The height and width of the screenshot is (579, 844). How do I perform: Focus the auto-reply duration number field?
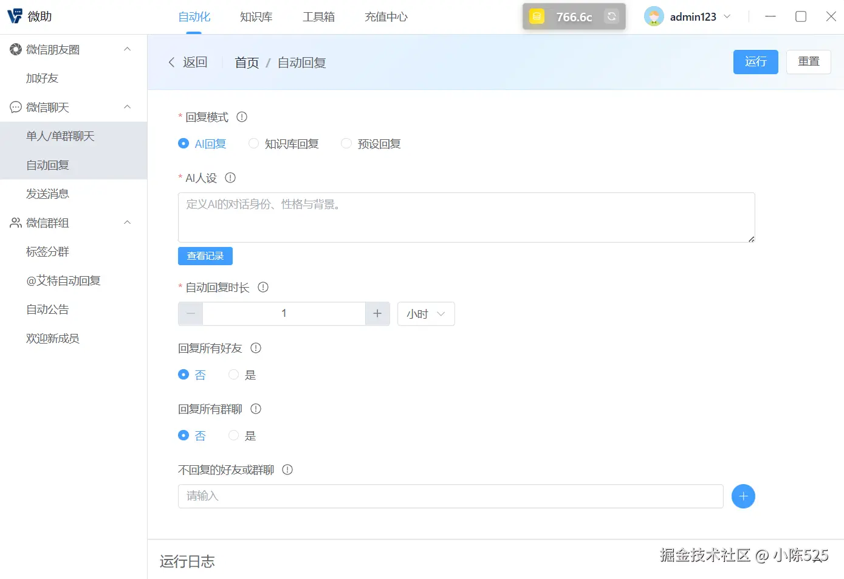click(x=284, y=314)
